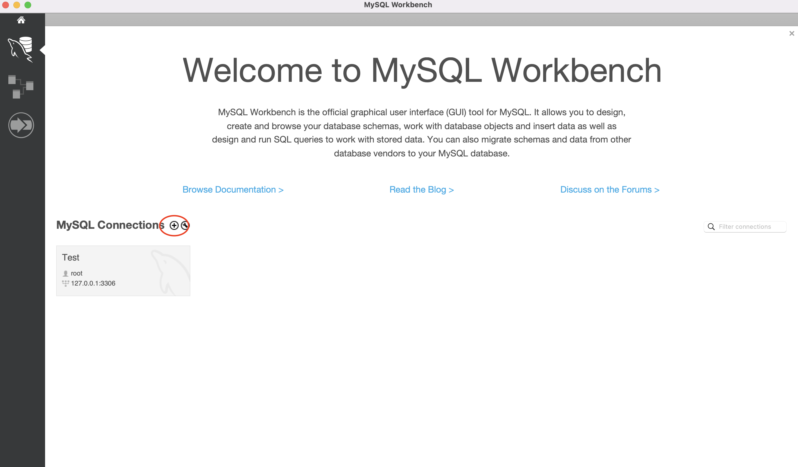Visit Discuss on the Forums link

(x=609, y=190)
